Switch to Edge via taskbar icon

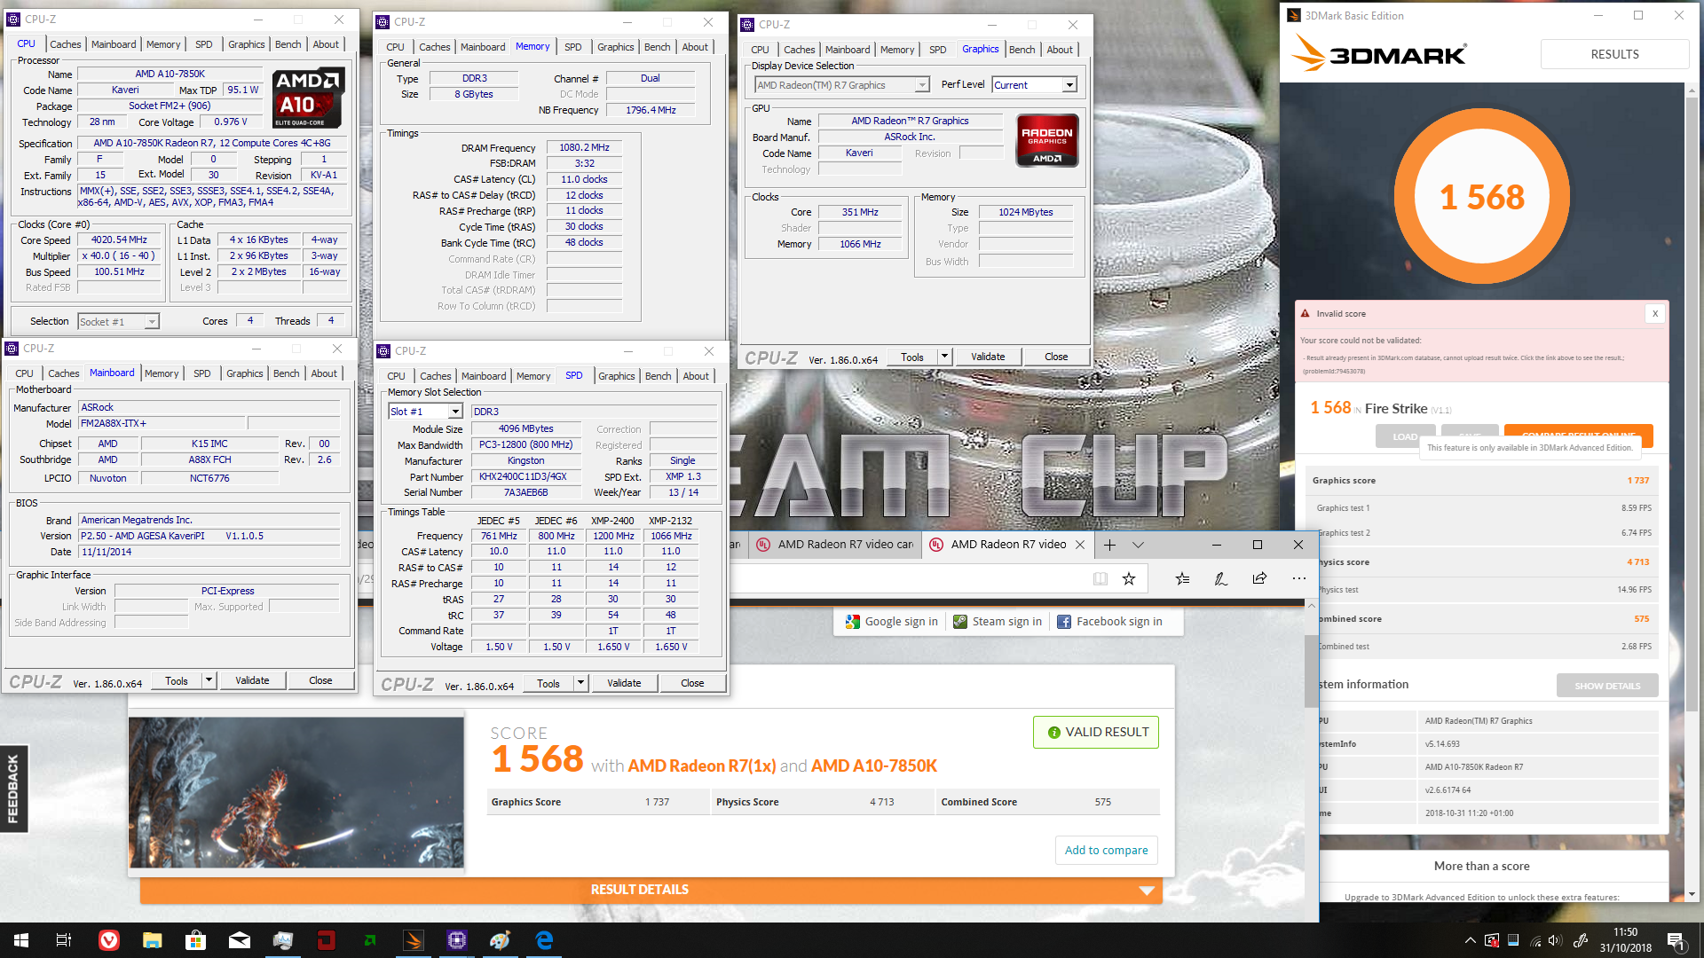(544, 940)
